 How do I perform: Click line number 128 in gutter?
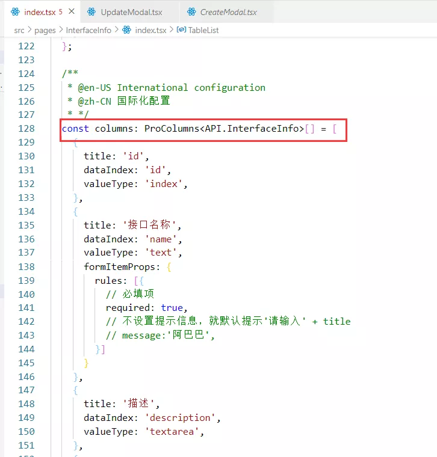pos(26,129)
